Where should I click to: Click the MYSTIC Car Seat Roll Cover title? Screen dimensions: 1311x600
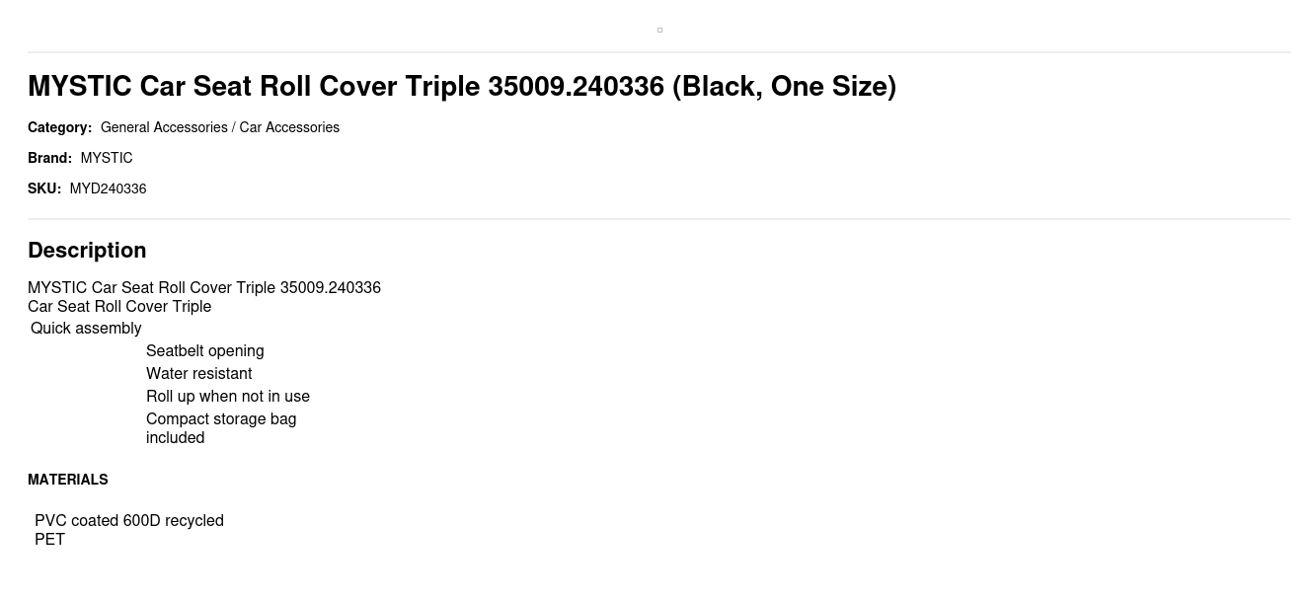461,87
